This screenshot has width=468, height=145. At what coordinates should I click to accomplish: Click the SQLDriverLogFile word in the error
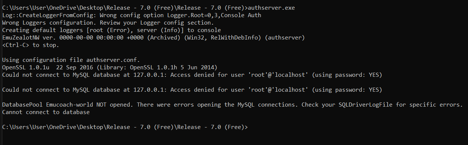[x=365, y=104]
